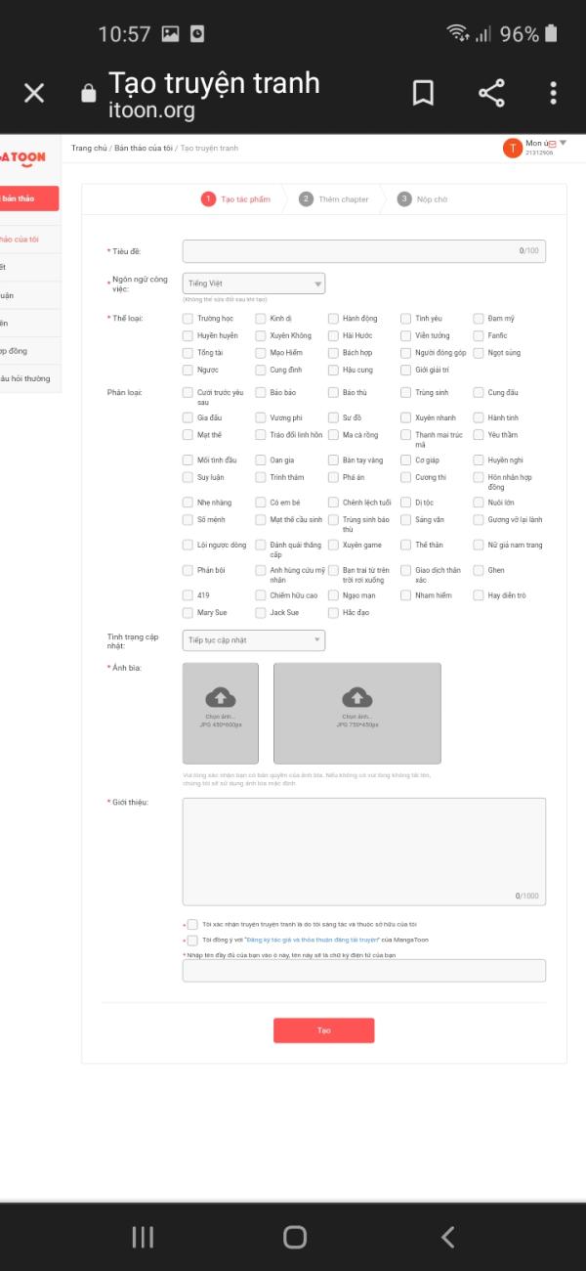Check the ownership confirmation checkbox
The height and width of the screenshot is (1271, 586).
tap(192, 924)
